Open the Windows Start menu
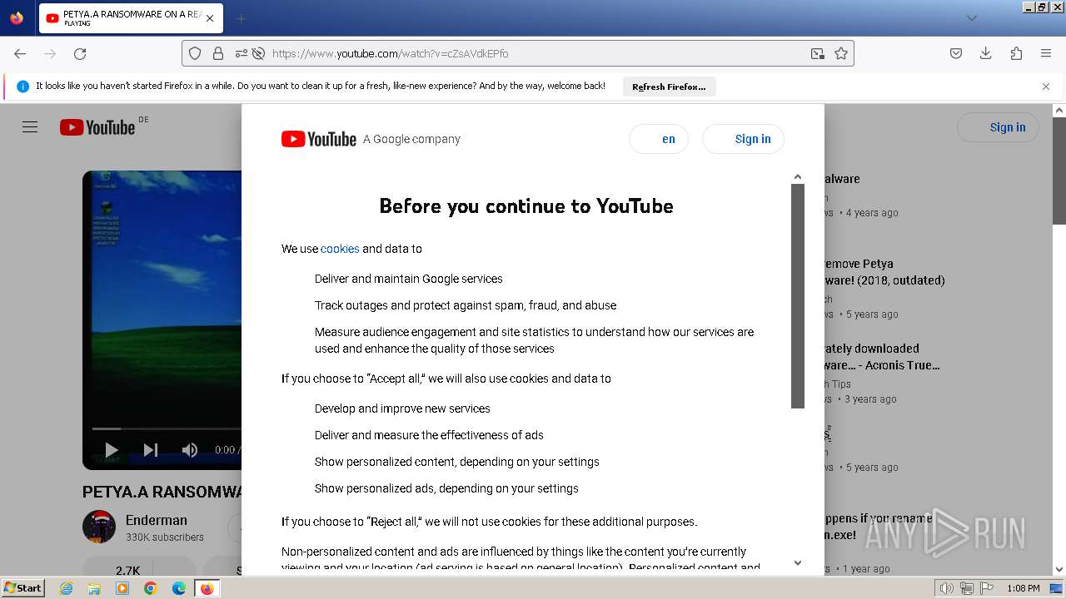The height and width of the screenshot is (599, 1066). coord(23,588)
